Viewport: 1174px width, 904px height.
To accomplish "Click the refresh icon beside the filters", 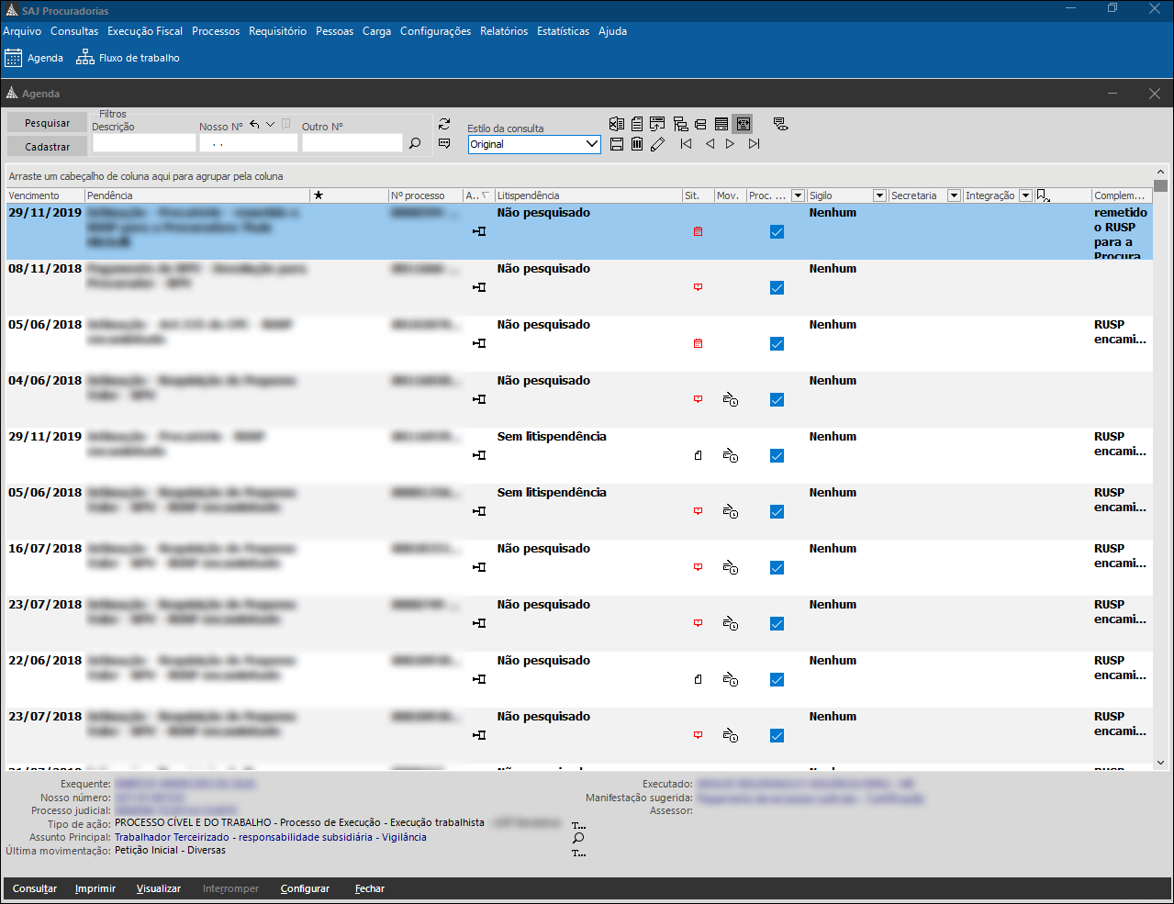I will (444, 124).
